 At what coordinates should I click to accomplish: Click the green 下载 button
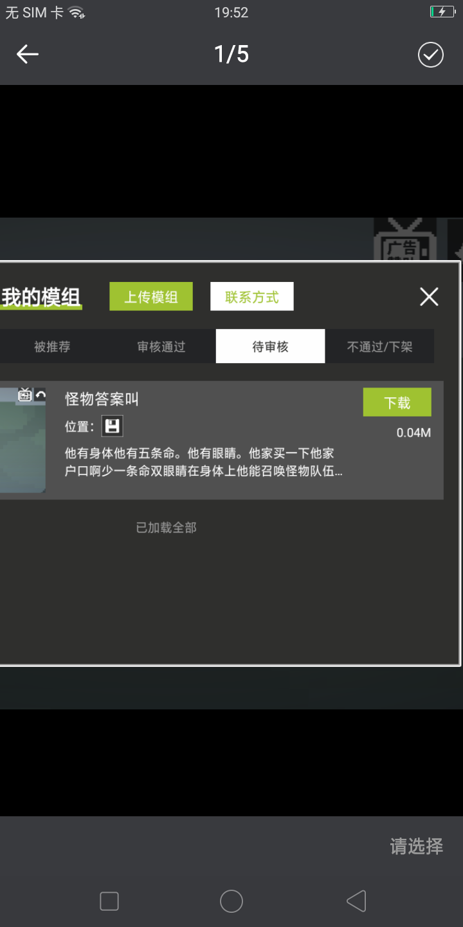pos(397,402)
